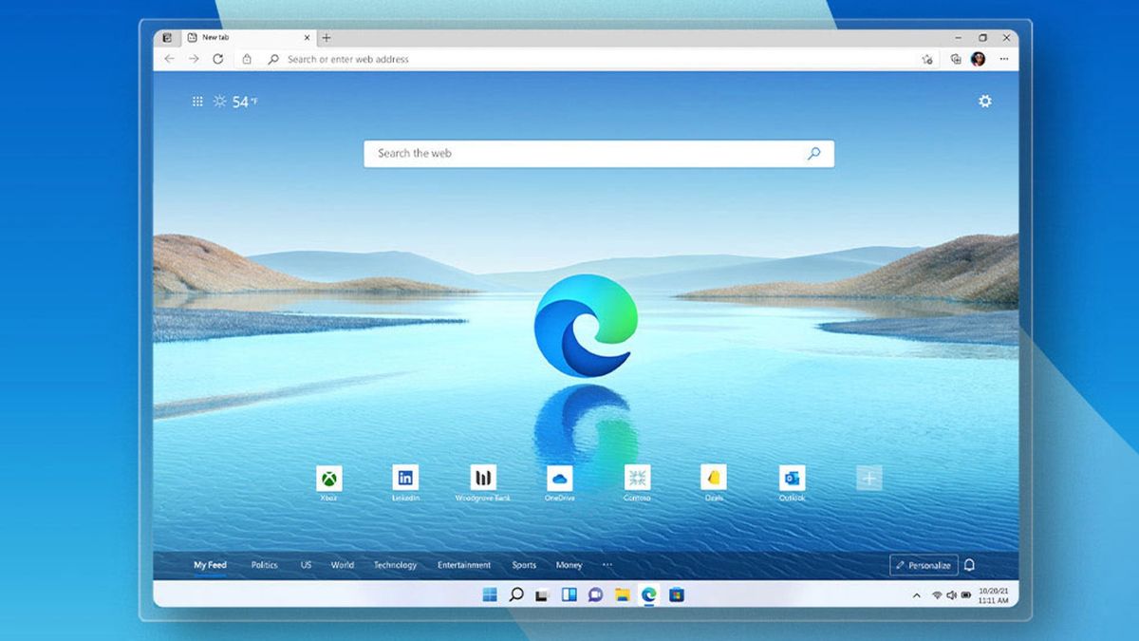Switch to the Politics feed tab
This screenshot has height=641, width=1139.
[x=264, y=565]
